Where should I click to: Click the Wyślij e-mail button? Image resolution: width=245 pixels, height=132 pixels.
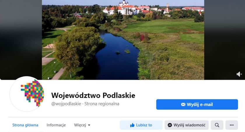tap(197, 104)
